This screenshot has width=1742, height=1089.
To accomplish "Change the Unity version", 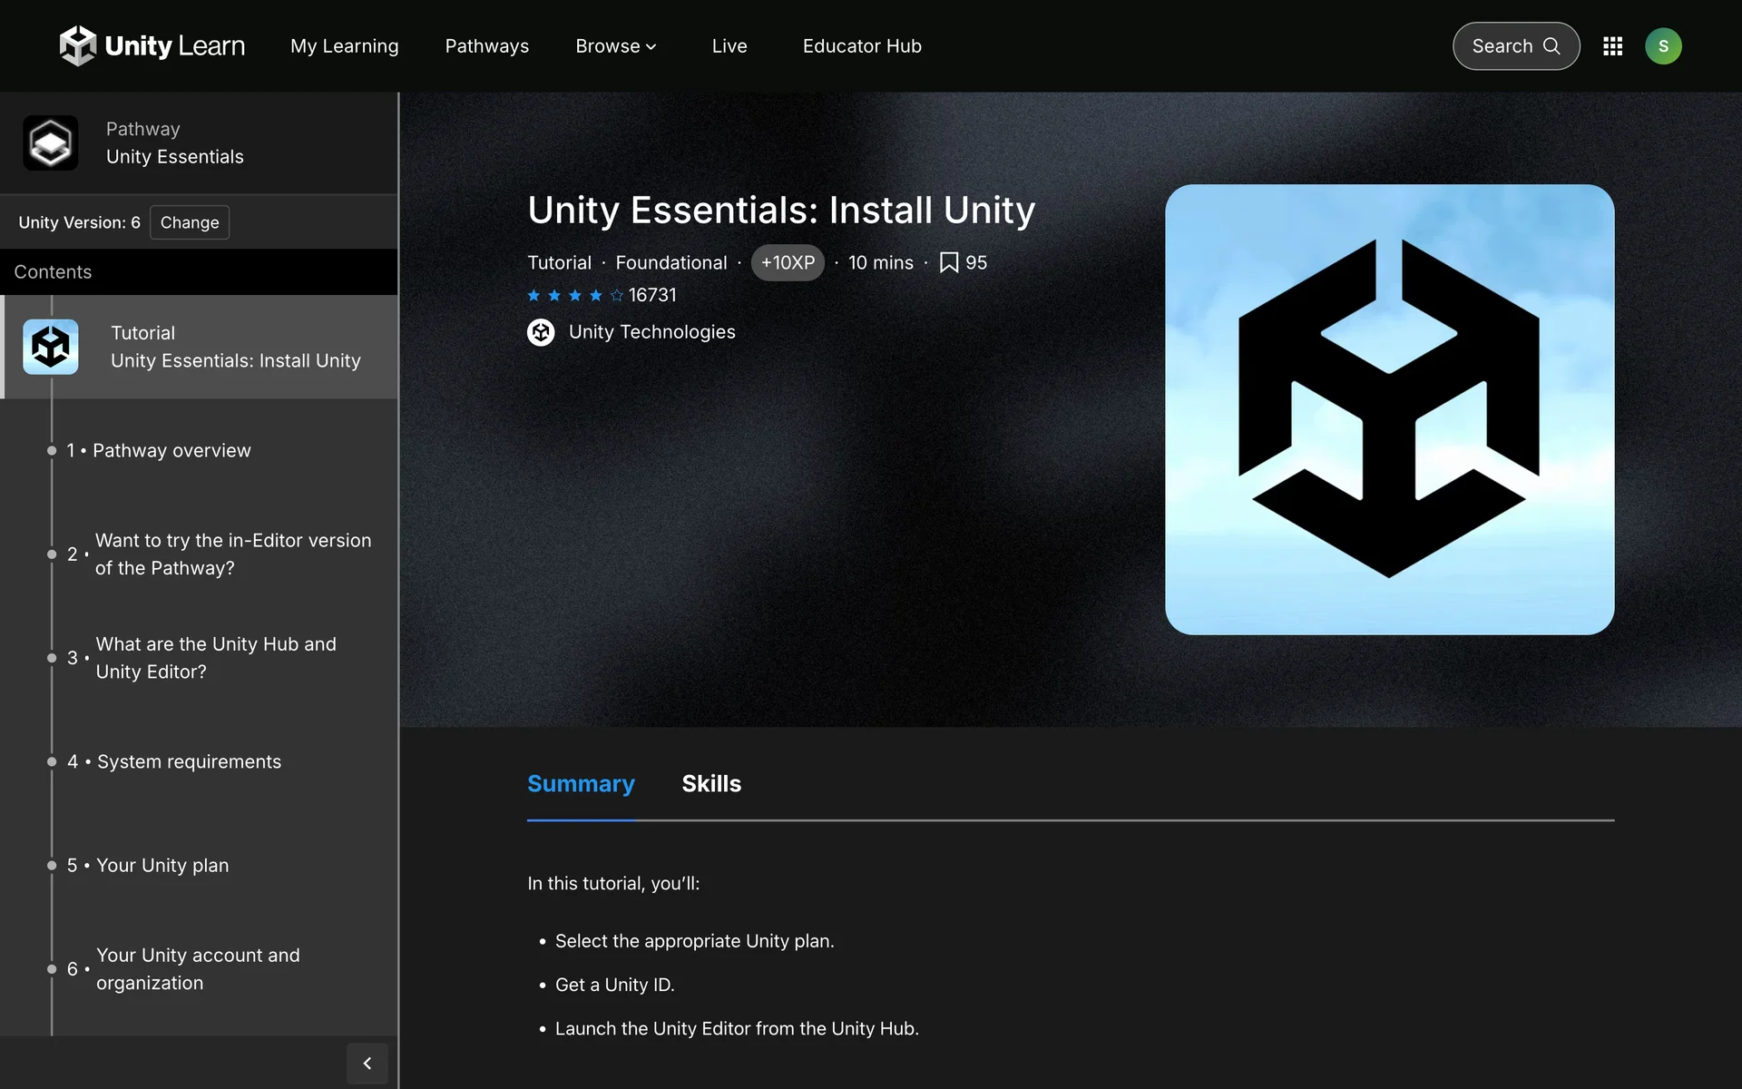I will point(190,222).
